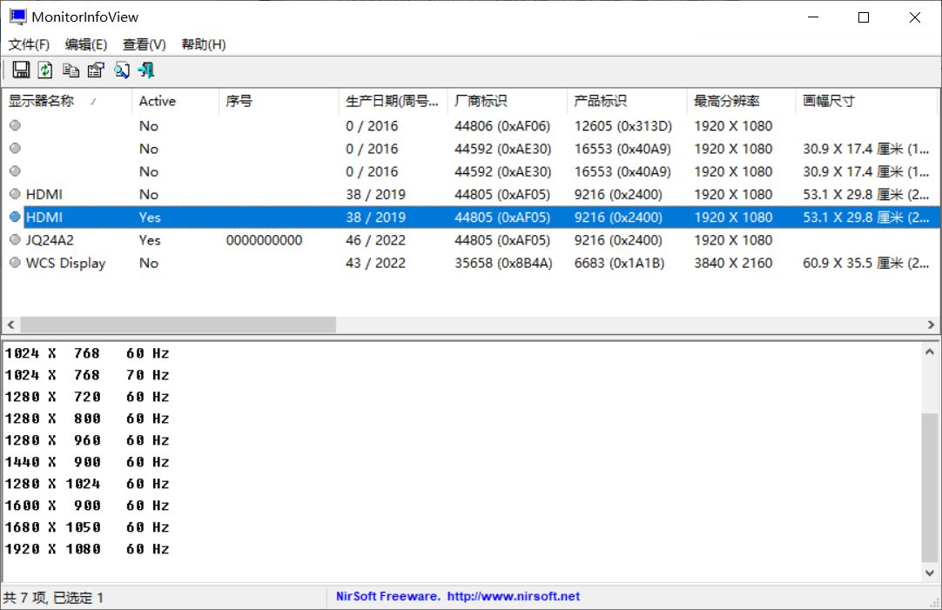Select the blue circle icon of the active HDMI row
This screenshot has width=942, height=610.
click(x=13, y=217)
